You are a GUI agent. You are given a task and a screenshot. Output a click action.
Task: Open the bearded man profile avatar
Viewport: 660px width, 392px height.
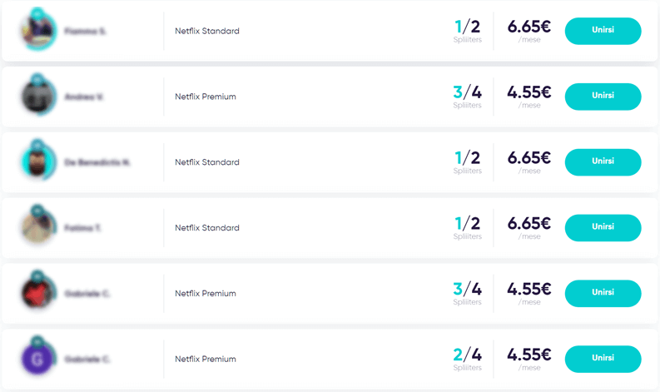[37, 162]
